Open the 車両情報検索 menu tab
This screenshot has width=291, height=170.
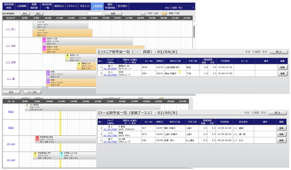9,6
